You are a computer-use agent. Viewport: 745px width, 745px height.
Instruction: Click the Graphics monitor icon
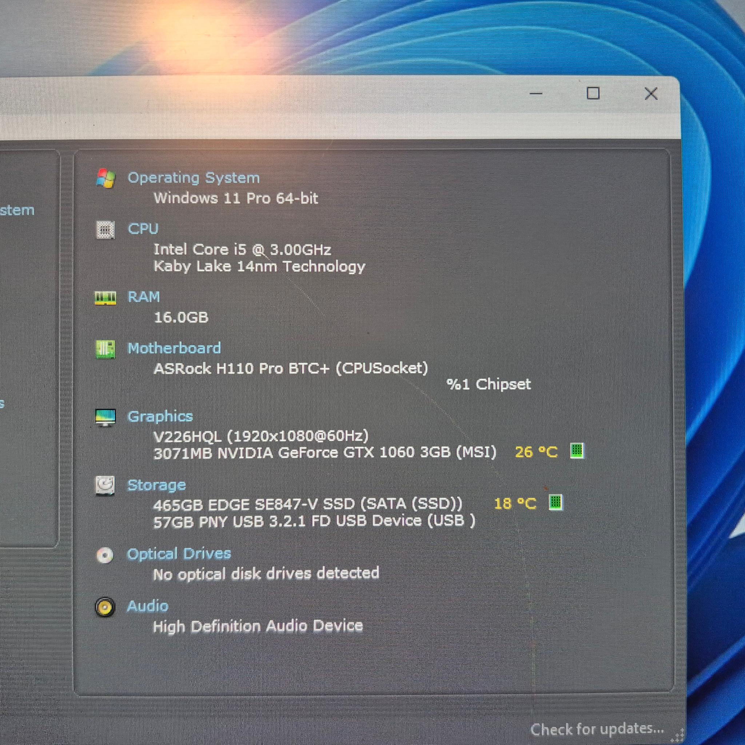pyautogui.click(x=105, y=418)
